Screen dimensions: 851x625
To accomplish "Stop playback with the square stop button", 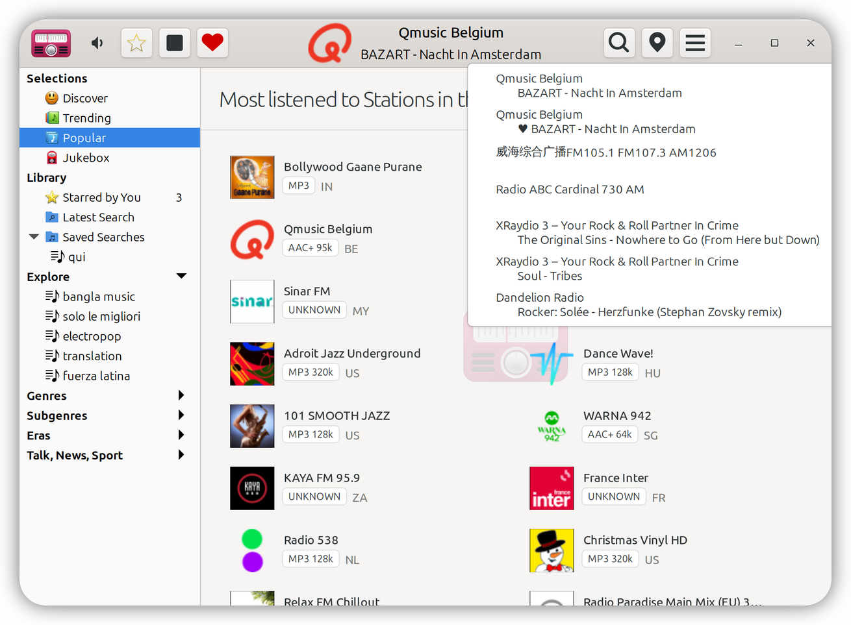I will click(x=175, y=43).
